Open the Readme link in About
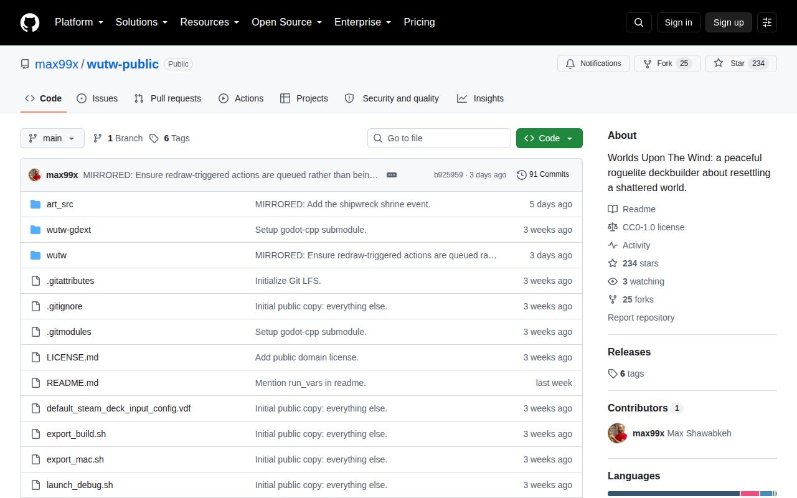 (631, 209)
